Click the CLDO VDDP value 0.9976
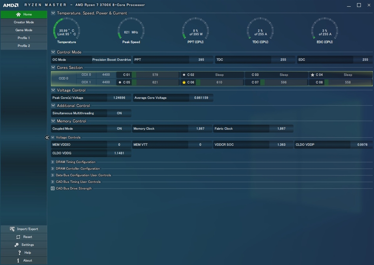This screenshot has width=374, height=265. 362,145
